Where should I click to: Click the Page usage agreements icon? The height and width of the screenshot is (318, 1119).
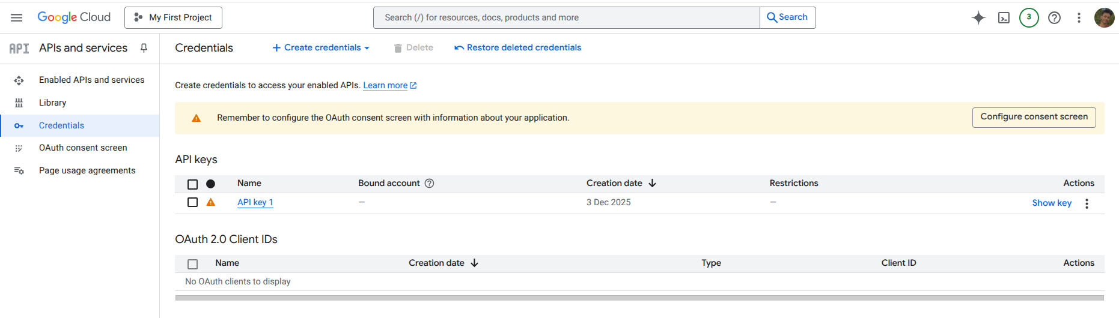click(19, 171)
